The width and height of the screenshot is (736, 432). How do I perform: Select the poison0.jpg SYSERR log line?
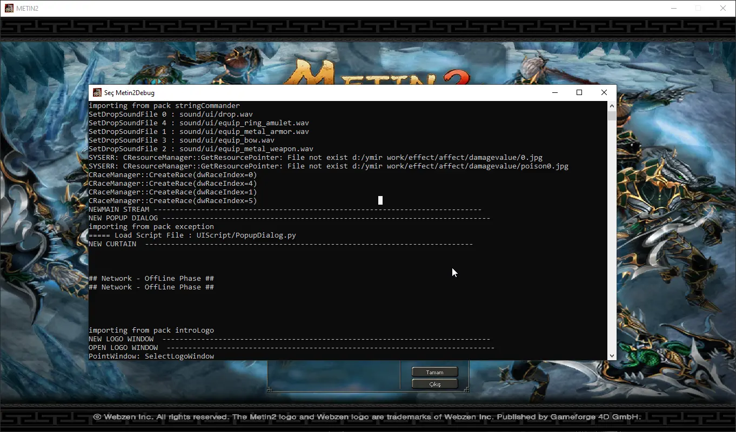328,166
